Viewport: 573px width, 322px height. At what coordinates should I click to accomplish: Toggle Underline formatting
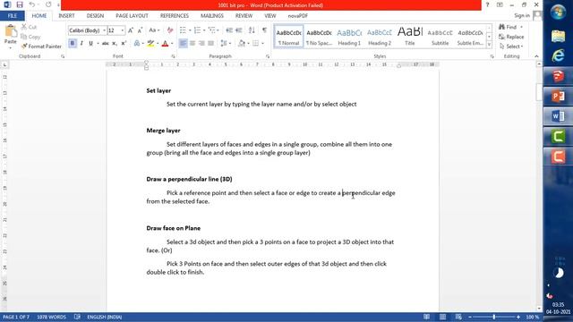tap(90, 44)
